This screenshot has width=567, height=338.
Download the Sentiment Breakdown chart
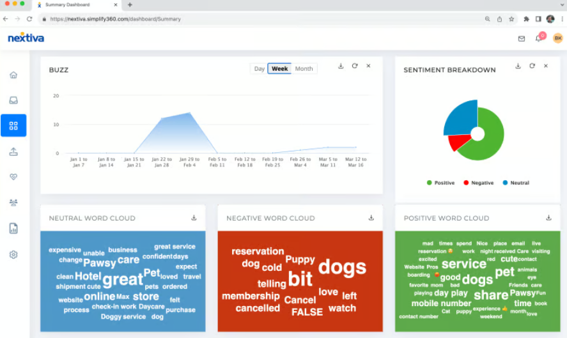click(x=518, y=66)
